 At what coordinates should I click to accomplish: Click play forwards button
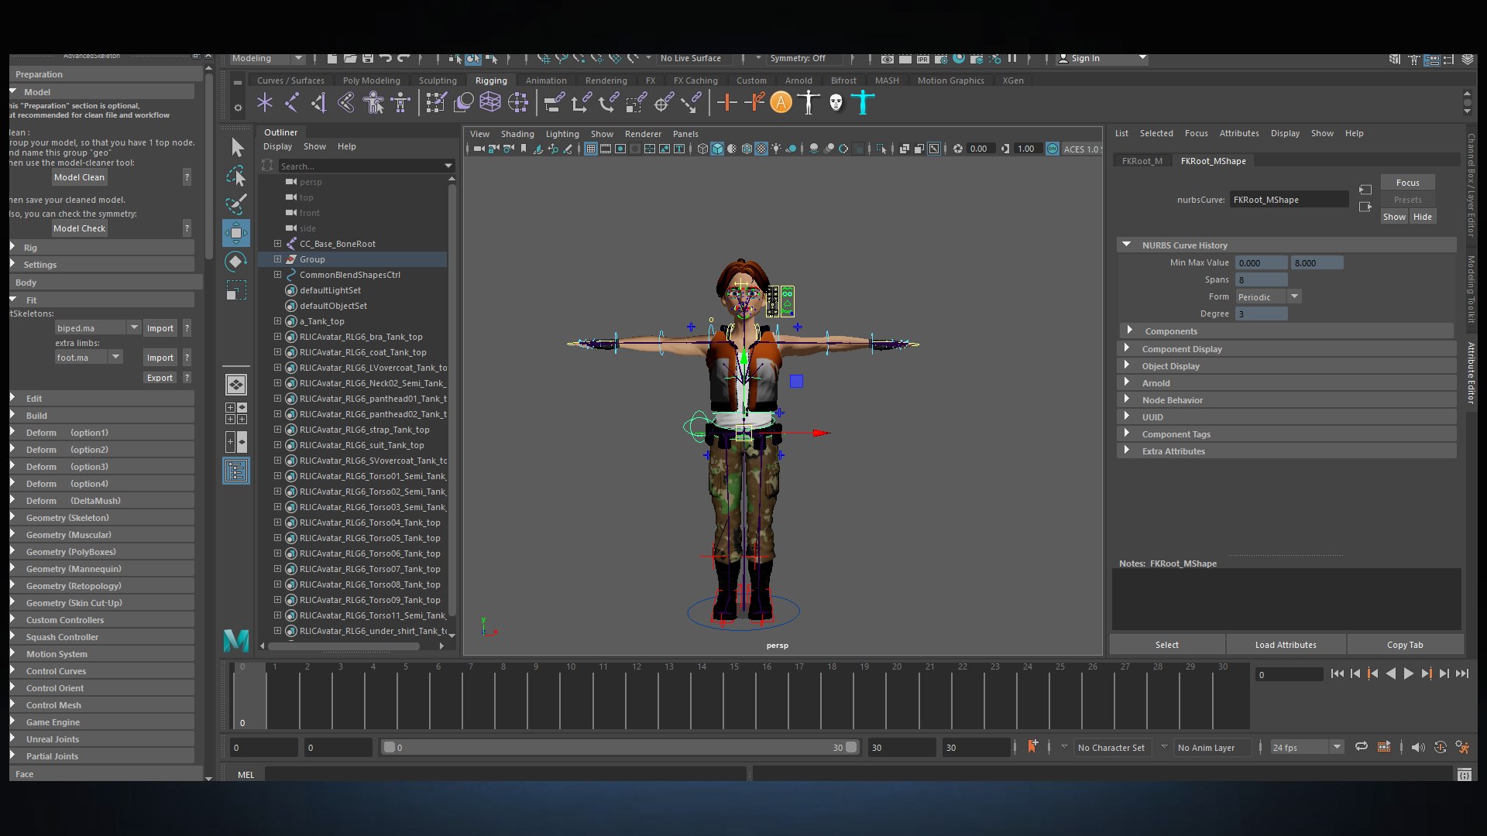coord(1408,673)
